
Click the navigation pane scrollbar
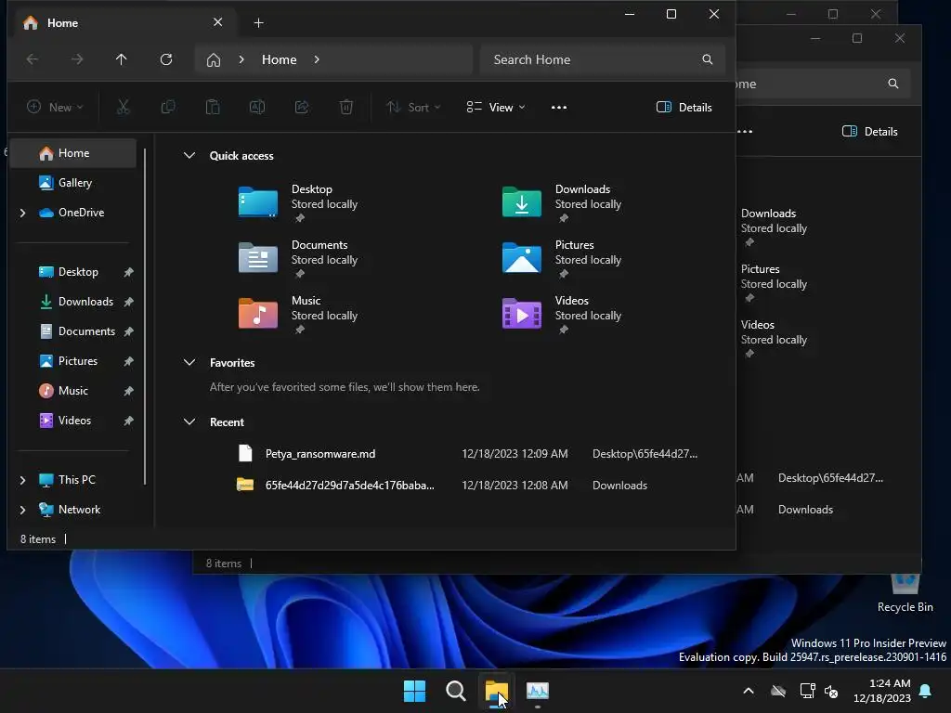pyautogui.click(x=145, y=316)
